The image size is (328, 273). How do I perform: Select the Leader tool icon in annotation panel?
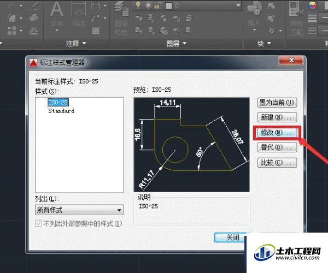[96, 18]
